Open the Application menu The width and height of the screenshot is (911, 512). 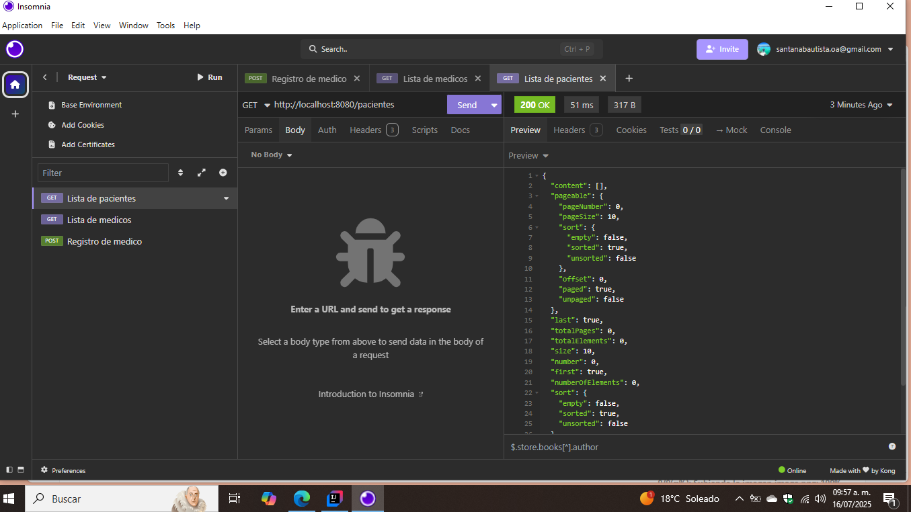[x=22, y=26]
